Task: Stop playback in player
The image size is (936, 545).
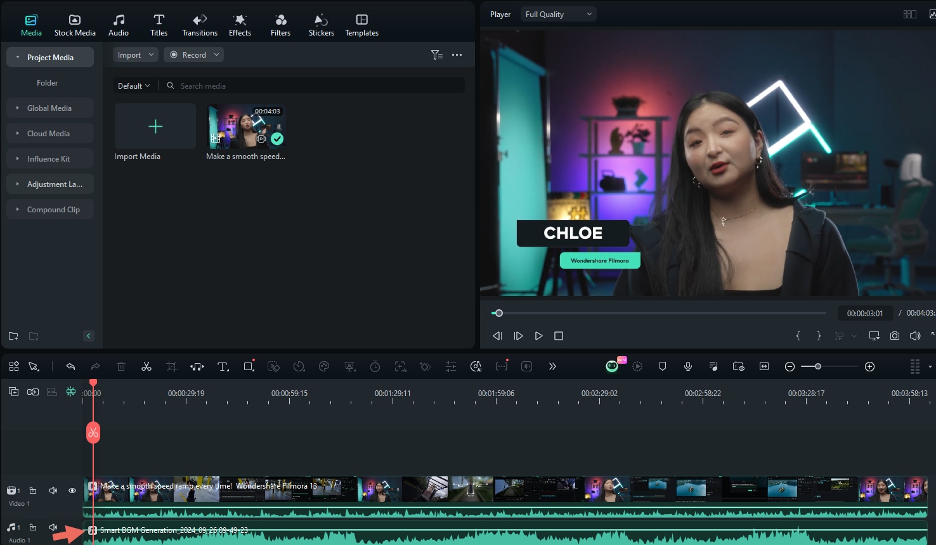Action: [x=559, y=336]
